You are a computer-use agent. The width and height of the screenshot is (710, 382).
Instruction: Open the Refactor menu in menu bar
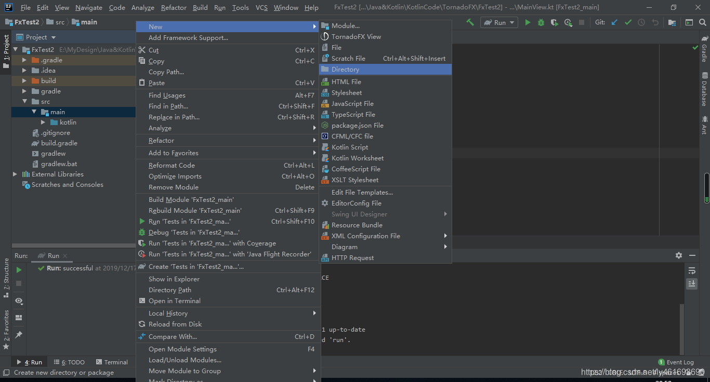coord(174,8)
